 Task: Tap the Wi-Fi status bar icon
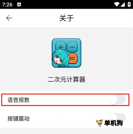tap(117, 4)
